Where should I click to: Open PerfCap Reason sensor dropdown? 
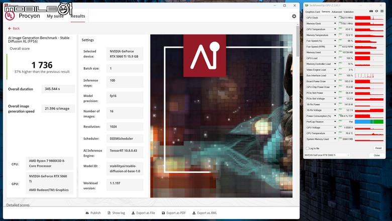335,122
